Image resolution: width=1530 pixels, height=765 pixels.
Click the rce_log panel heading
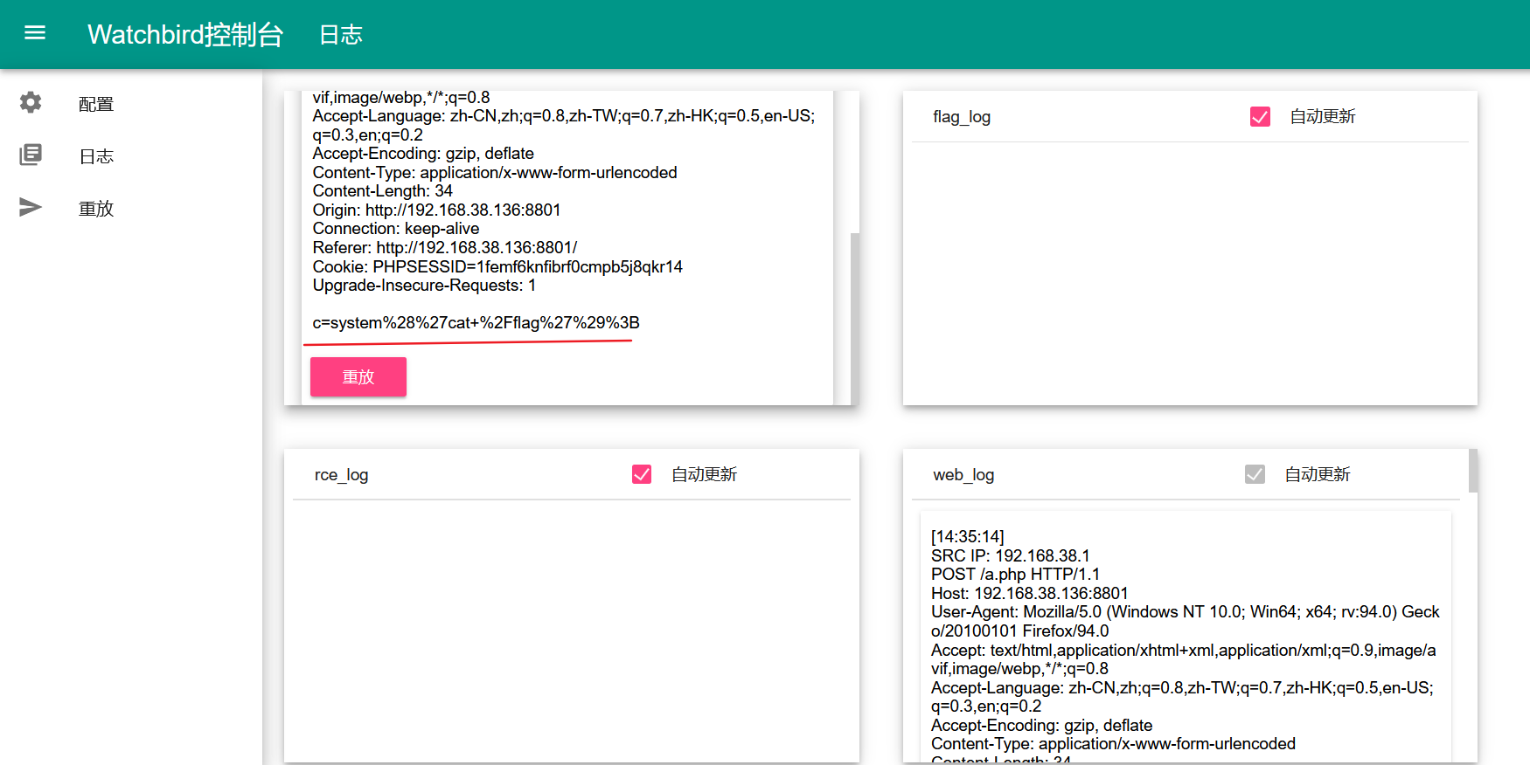coord(341,475)
